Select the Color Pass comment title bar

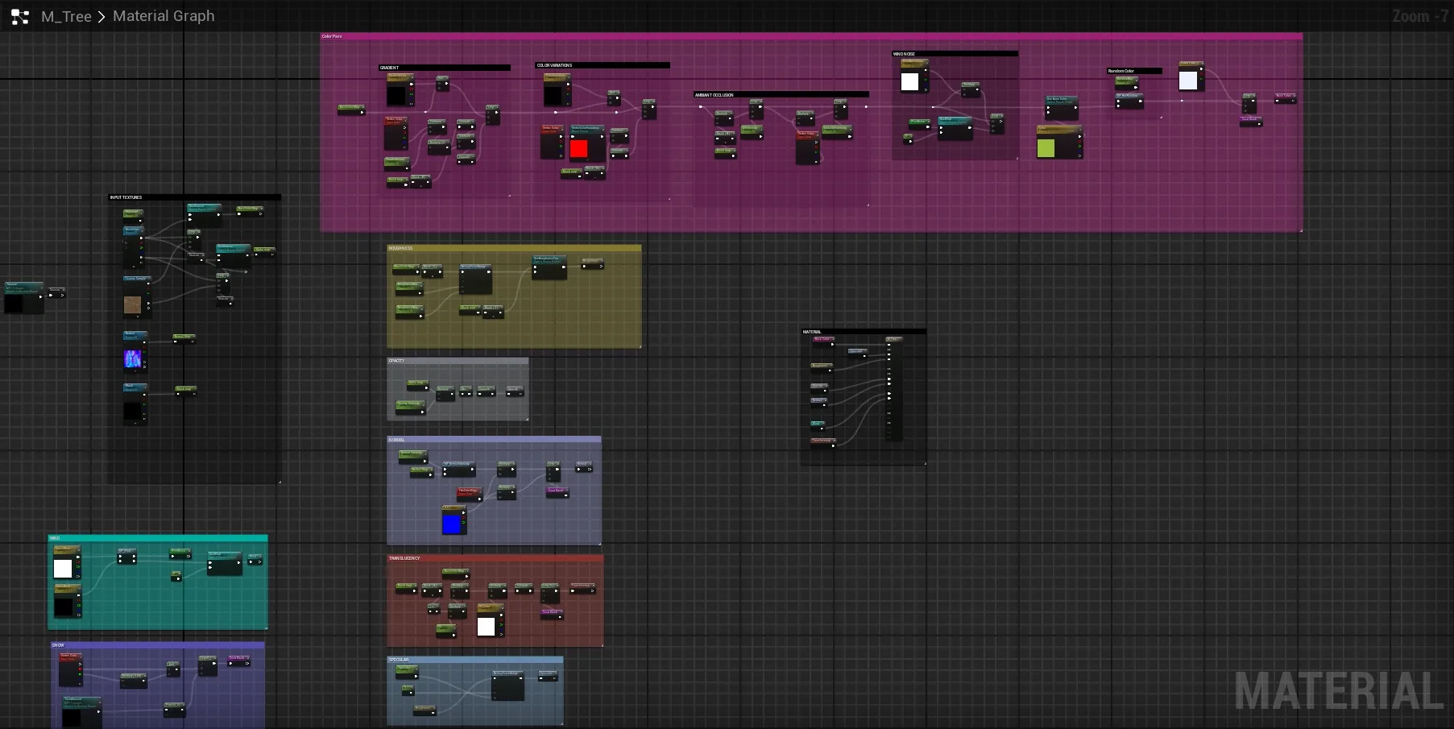(811, 36)
